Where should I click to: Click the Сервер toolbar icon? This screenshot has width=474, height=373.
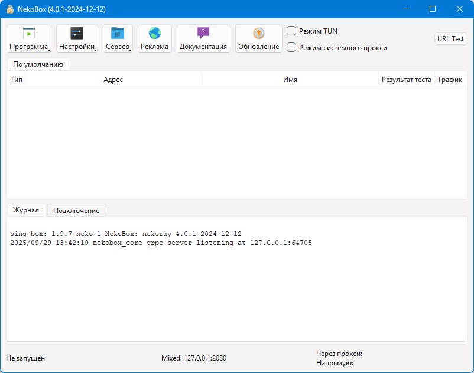(x=118, y=34)
